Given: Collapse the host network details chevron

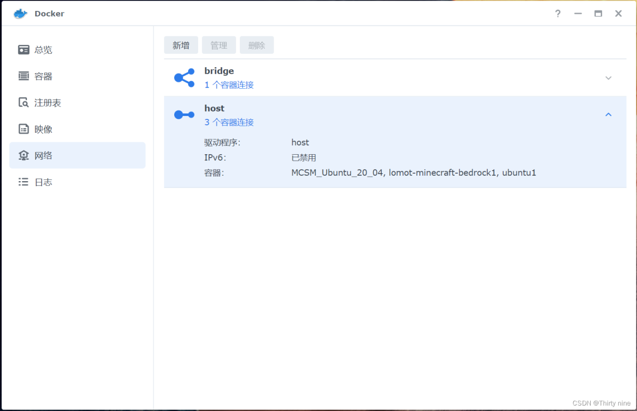Looking at the screenshot, I should click(608, 115).
